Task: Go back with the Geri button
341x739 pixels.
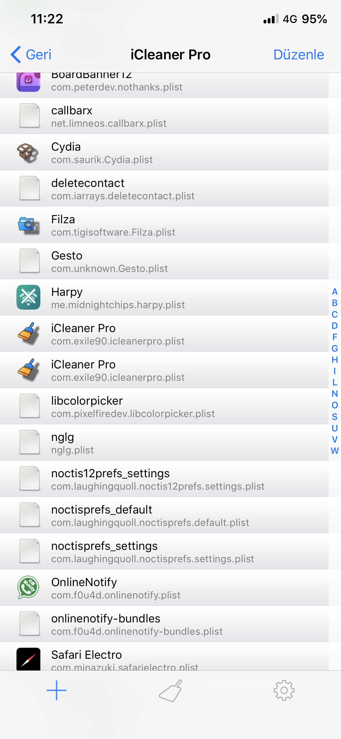Action: point(31,54)
